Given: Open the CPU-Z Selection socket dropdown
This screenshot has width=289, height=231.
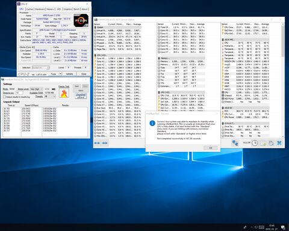Looking at the screenshot, I should 40,68.
